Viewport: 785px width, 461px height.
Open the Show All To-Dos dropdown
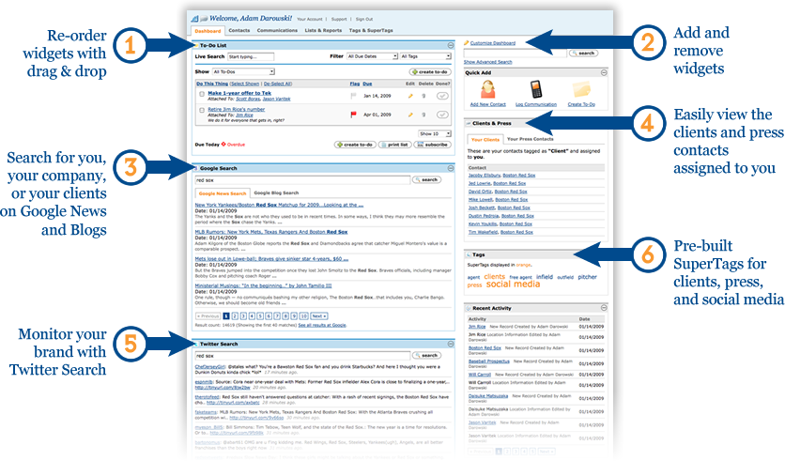243,71
